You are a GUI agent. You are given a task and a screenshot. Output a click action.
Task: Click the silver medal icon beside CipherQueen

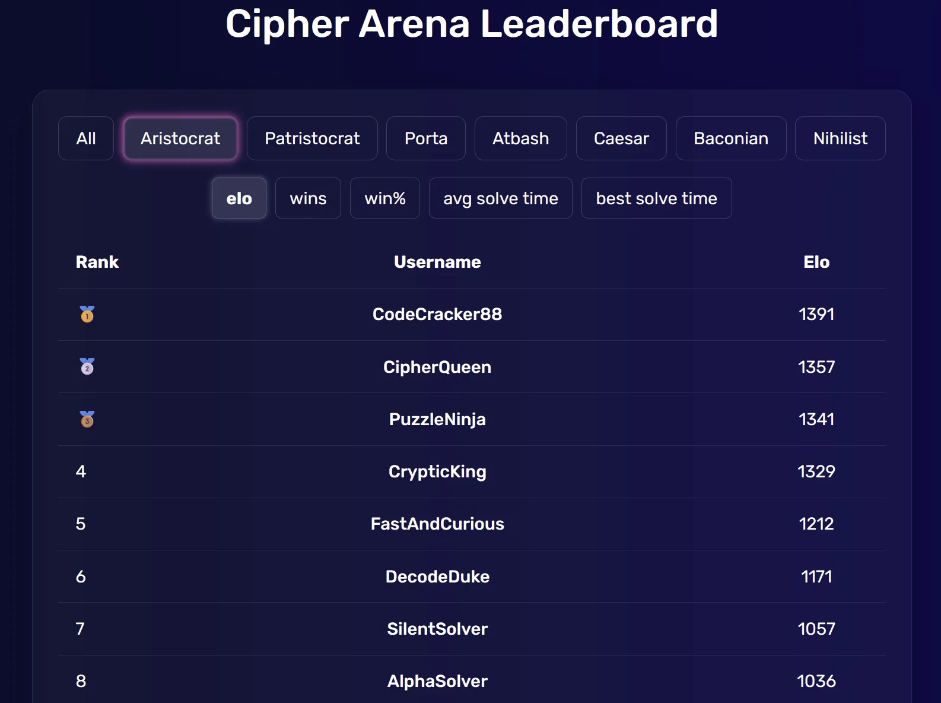point(87,367)
